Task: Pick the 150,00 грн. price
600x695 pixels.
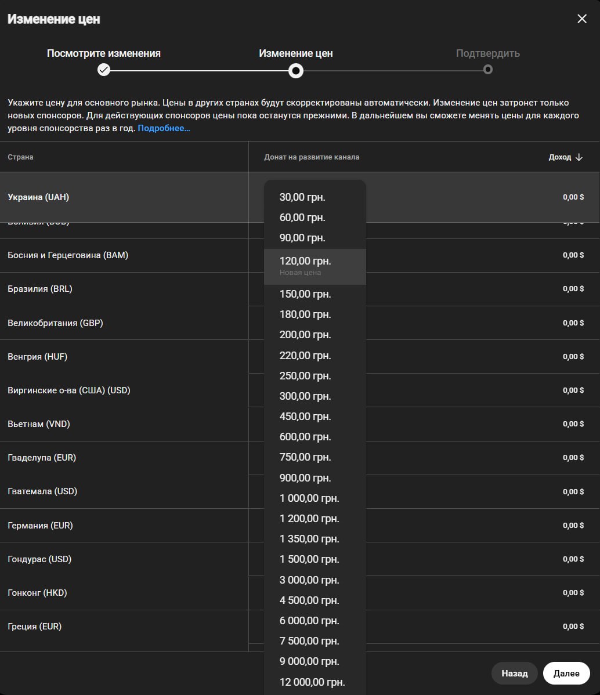Action: (315, 294)
